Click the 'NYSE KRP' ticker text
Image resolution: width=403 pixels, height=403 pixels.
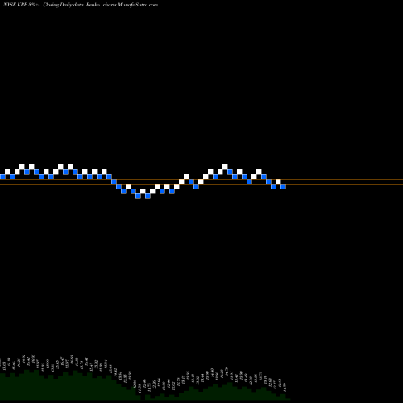(x=15, y=5)
